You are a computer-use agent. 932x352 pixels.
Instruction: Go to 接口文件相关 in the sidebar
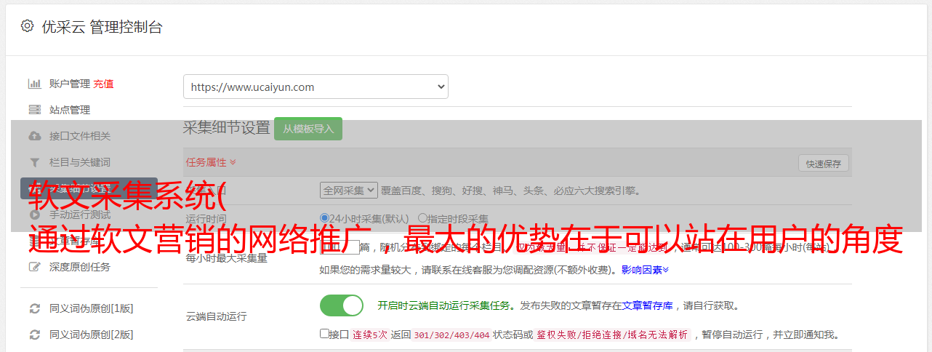coord(80,136)
